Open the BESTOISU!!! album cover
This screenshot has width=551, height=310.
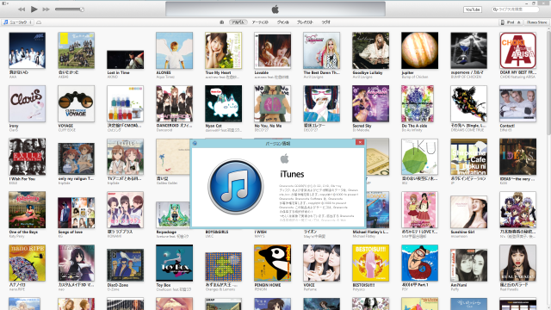point(371,263)
